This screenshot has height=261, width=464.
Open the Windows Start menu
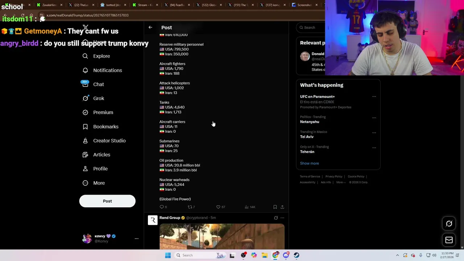point(168,255)
